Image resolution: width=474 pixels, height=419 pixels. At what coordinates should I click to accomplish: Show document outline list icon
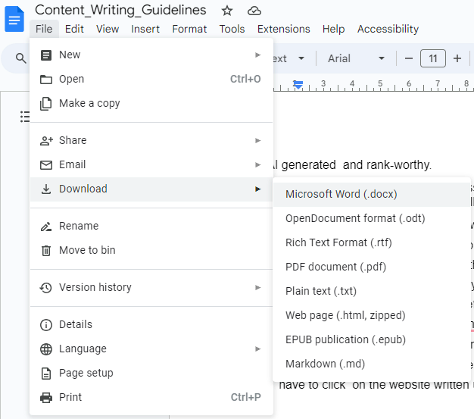tap(25, 117)
